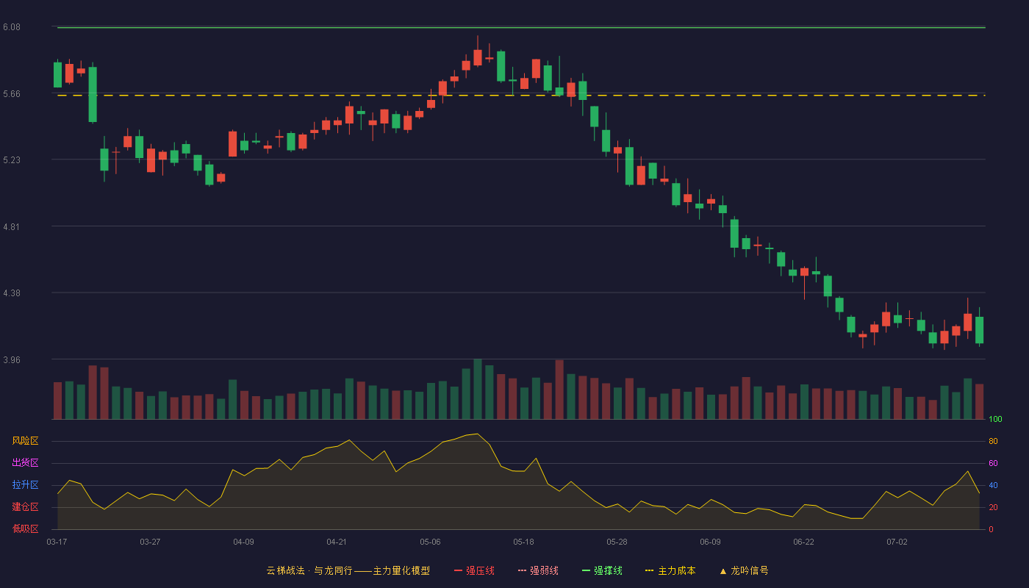Click the orange 80 indicator axis label
The width and height of the screenshot is (1029, 588).
tap(993, 441)
